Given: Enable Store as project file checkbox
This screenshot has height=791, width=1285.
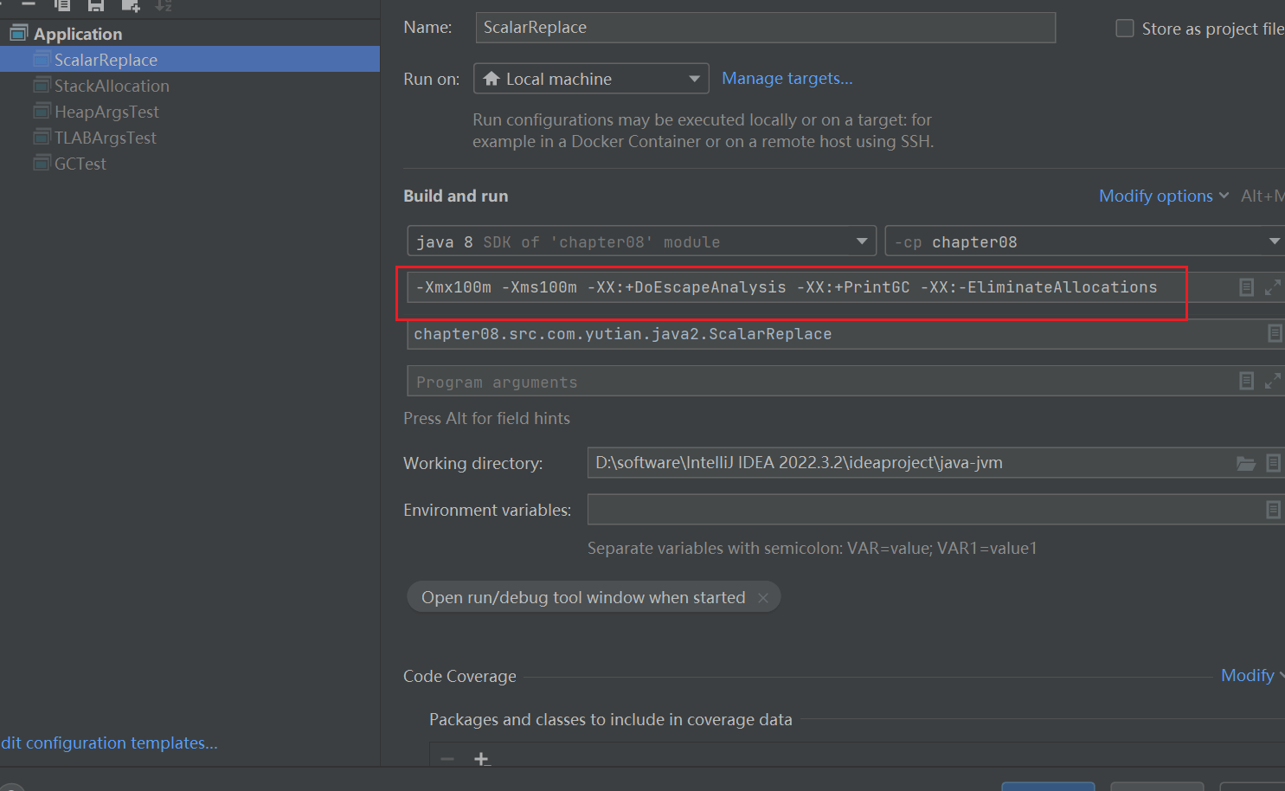Looking at the screenshot, I should coord(1125,29).
